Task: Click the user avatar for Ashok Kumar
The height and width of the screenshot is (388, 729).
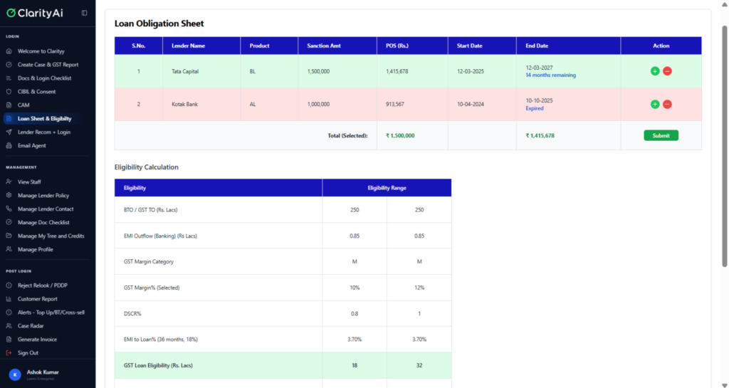Action: click(15, 374)
